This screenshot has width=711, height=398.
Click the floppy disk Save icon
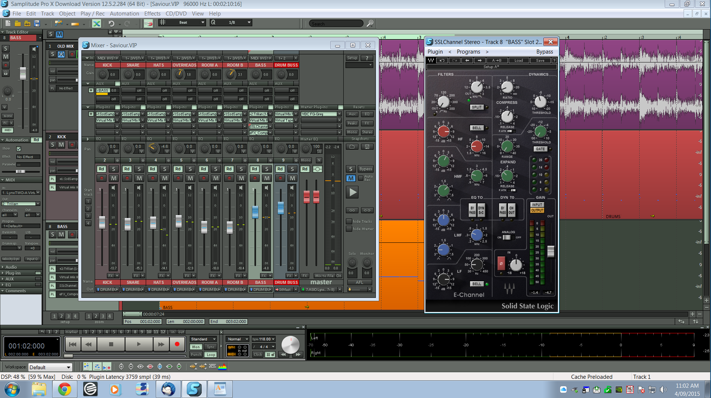(x=37, y=23)
